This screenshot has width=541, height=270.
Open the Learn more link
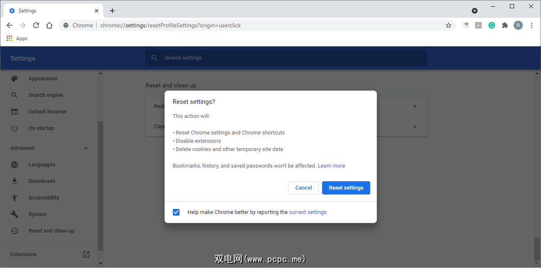[331, 166]
